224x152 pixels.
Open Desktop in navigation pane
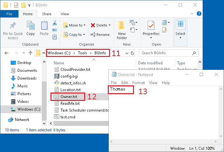pos(21,63)
